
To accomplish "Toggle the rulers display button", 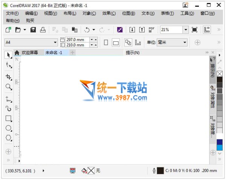I will 207,30.
